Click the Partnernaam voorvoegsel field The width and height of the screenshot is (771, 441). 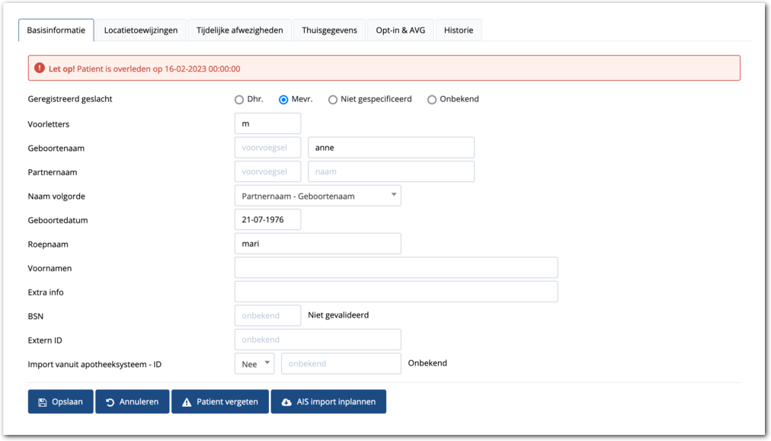coord(267,172)
